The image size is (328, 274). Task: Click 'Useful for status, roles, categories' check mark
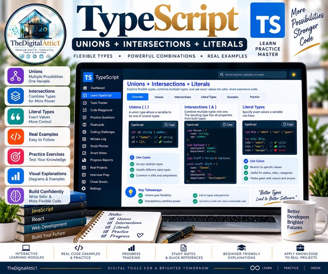(x=246, y=173)
